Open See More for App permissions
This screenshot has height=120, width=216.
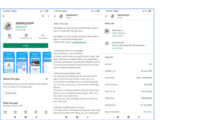point(148,112)
